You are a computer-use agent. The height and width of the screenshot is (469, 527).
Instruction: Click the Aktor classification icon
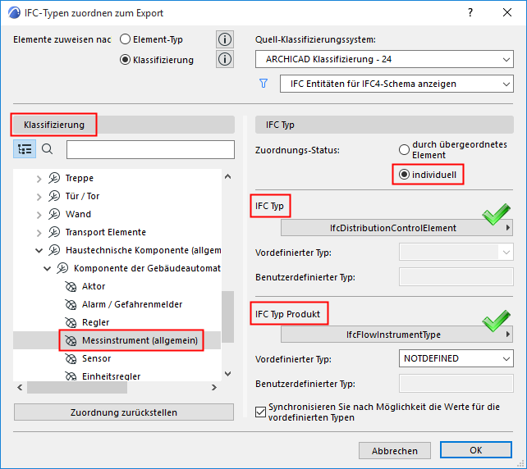[69, 286]
